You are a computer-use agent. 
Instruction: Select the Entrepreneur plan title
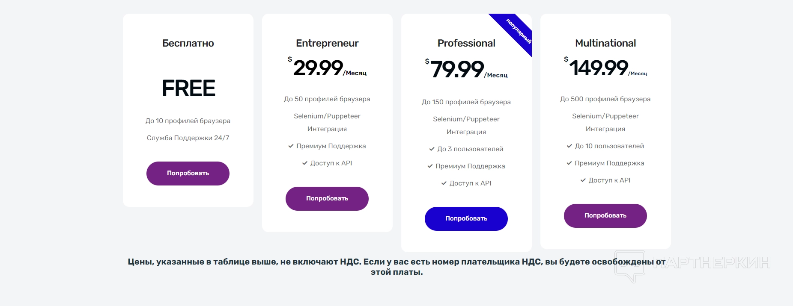[x=327, y=43]
